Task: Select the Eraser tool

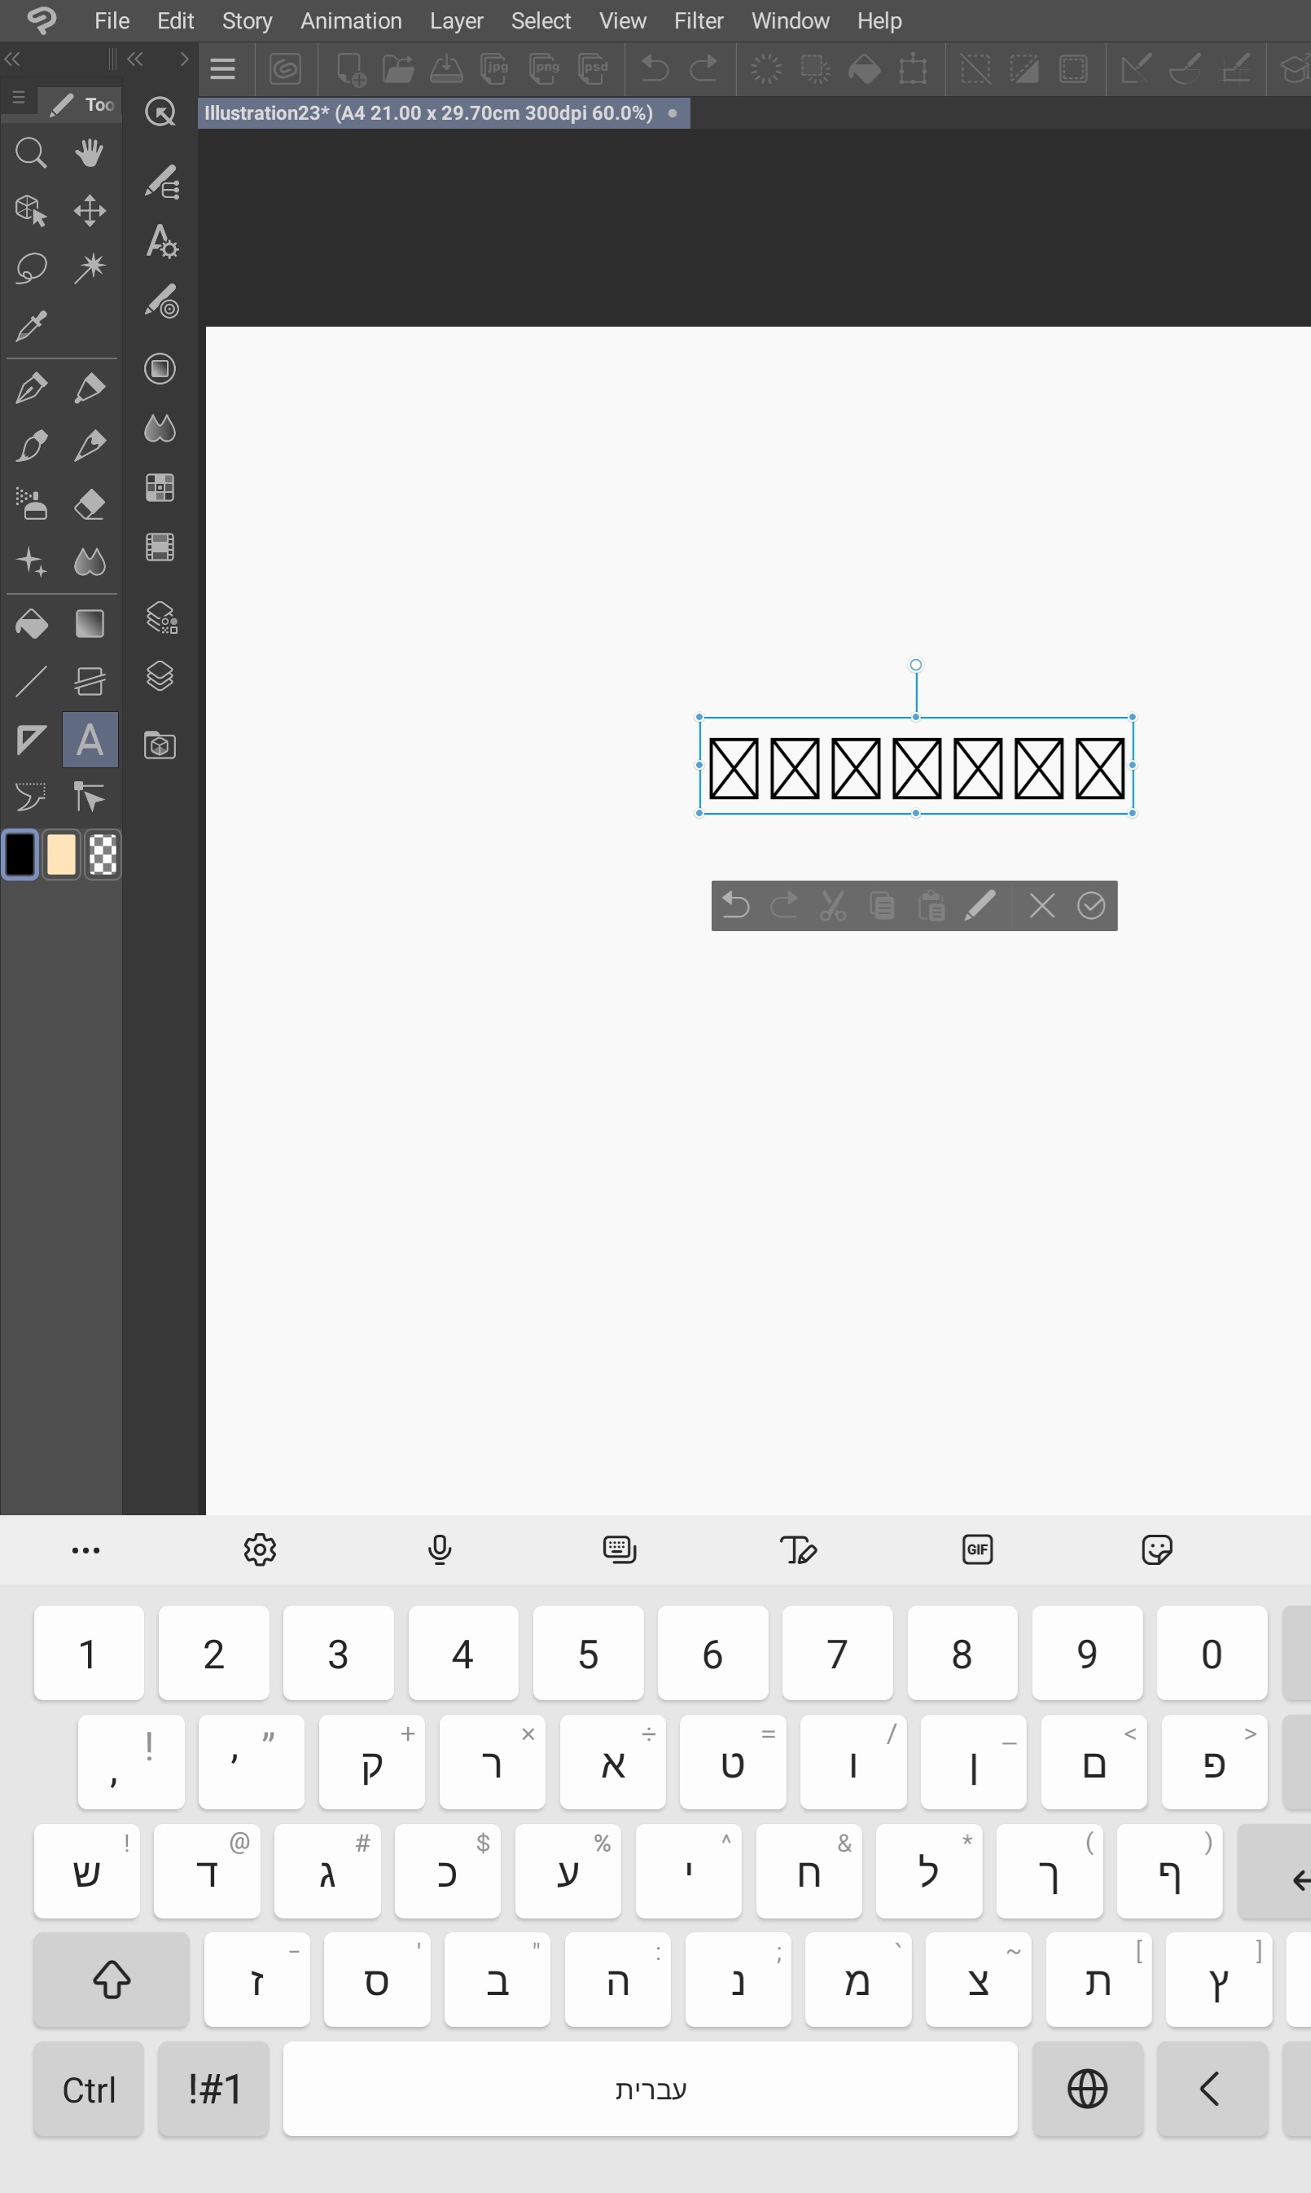Action: 90,504
